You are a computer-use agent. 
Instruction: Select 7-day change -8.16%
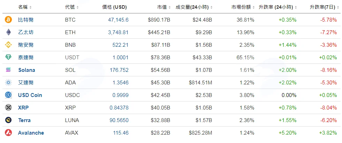tap(329, 70)
